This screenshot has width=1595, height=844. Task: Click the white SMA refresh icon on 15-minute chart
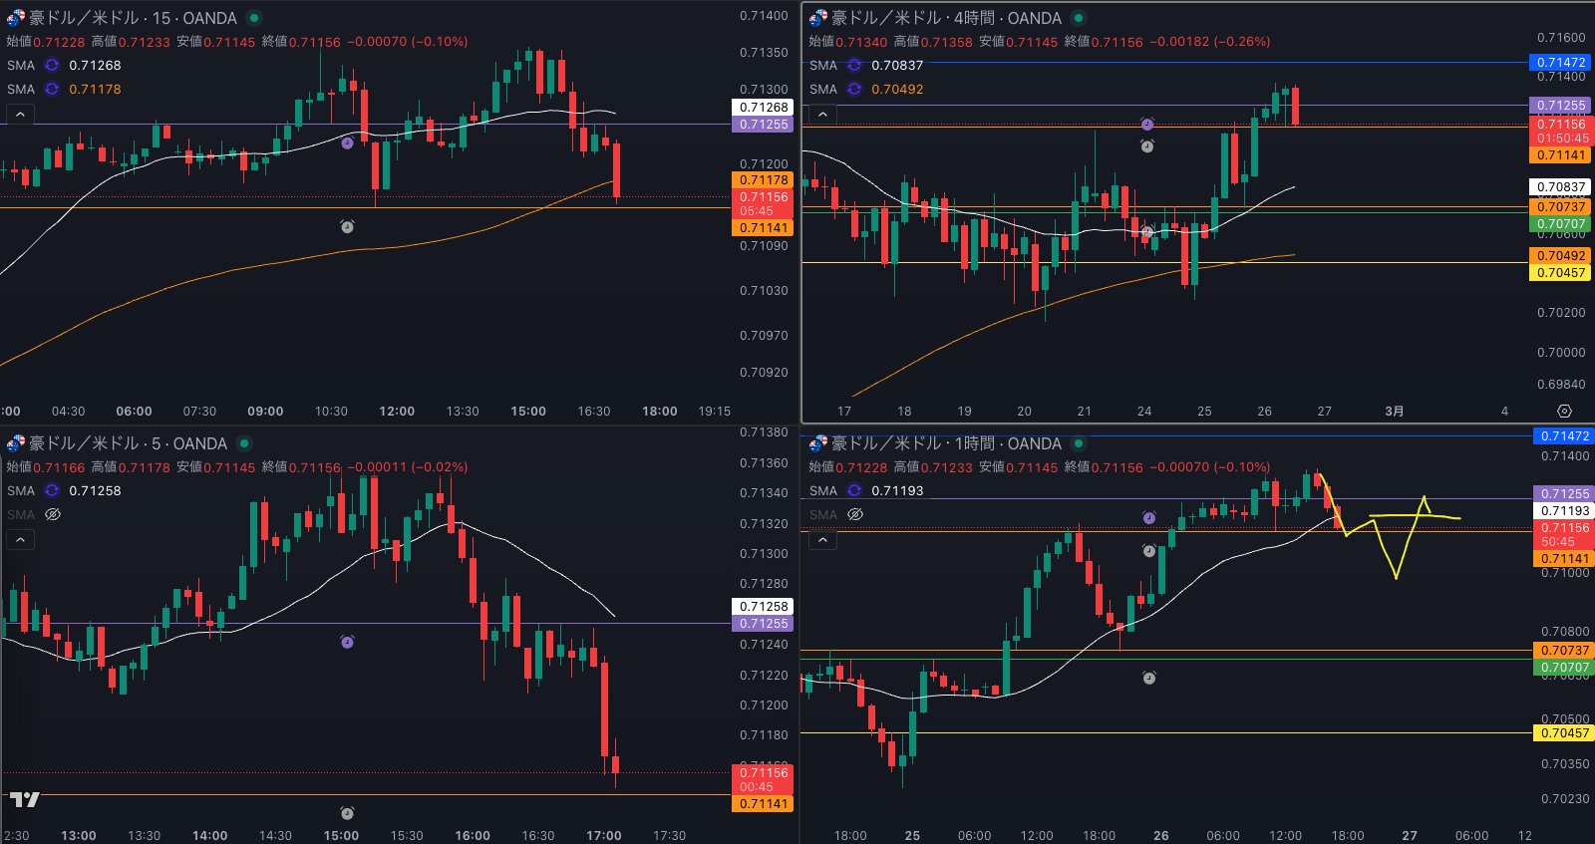point(52,65)
